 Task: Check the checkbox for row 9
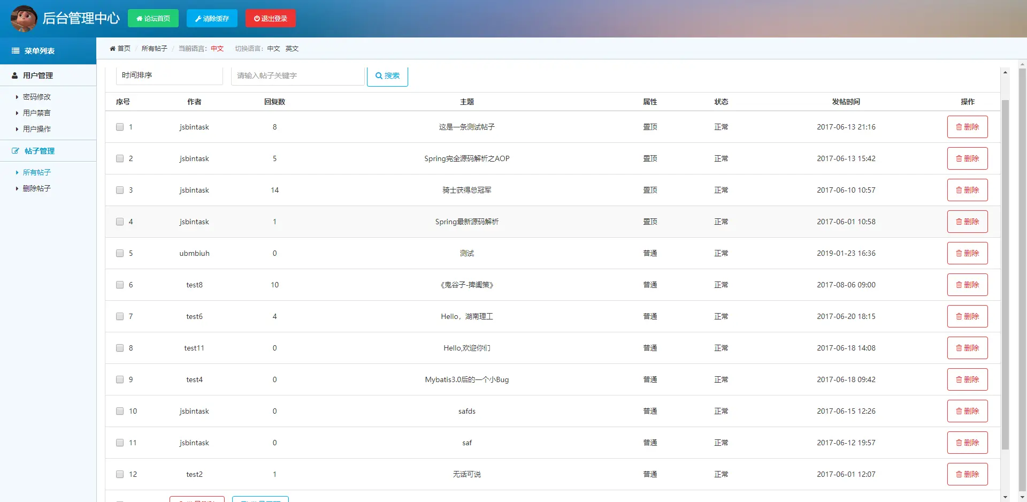(120, 379)
